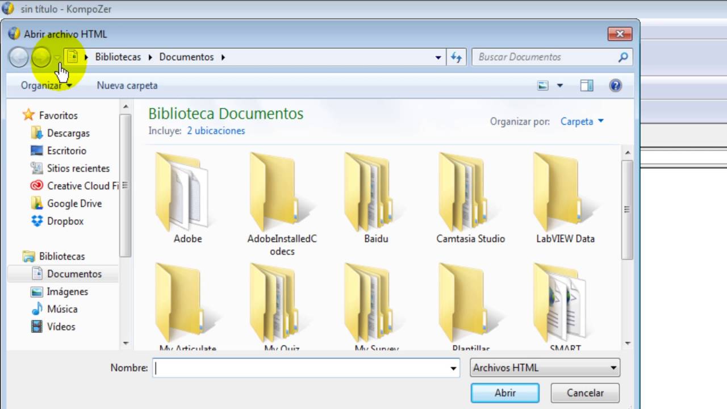Select the My Quiz folder
The image size is (727, 409).
(282, 307)
